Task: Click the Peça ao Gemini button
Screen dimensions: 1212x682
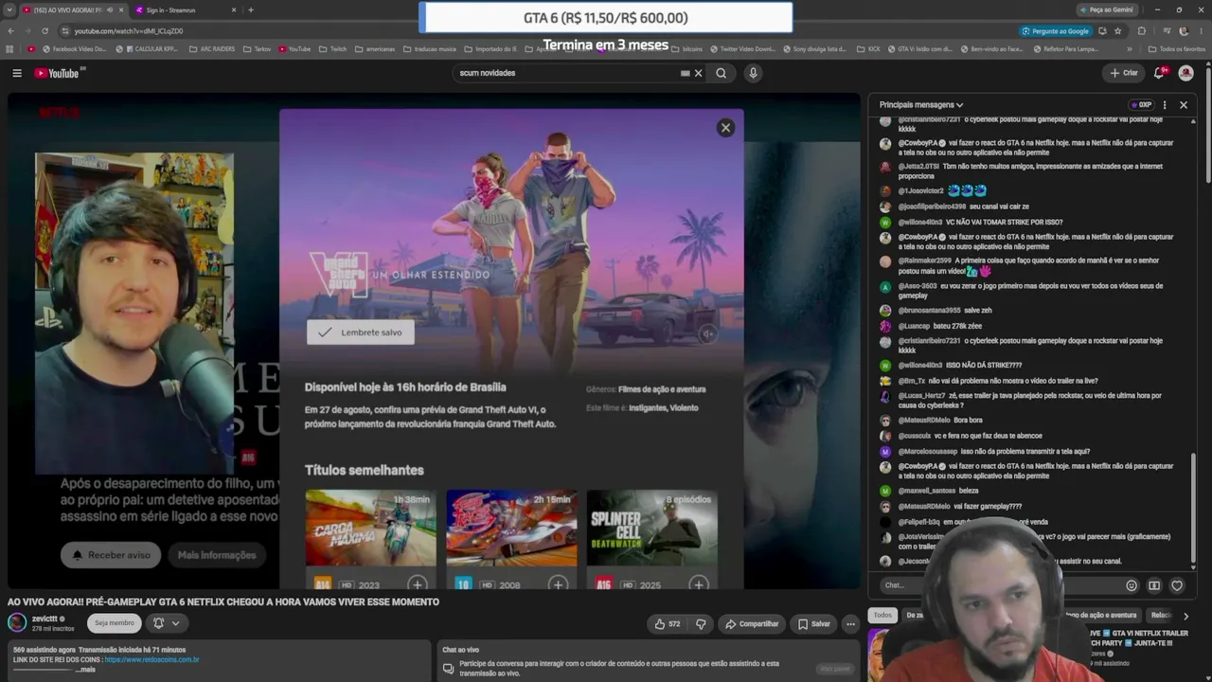Action: (1105, 9)
